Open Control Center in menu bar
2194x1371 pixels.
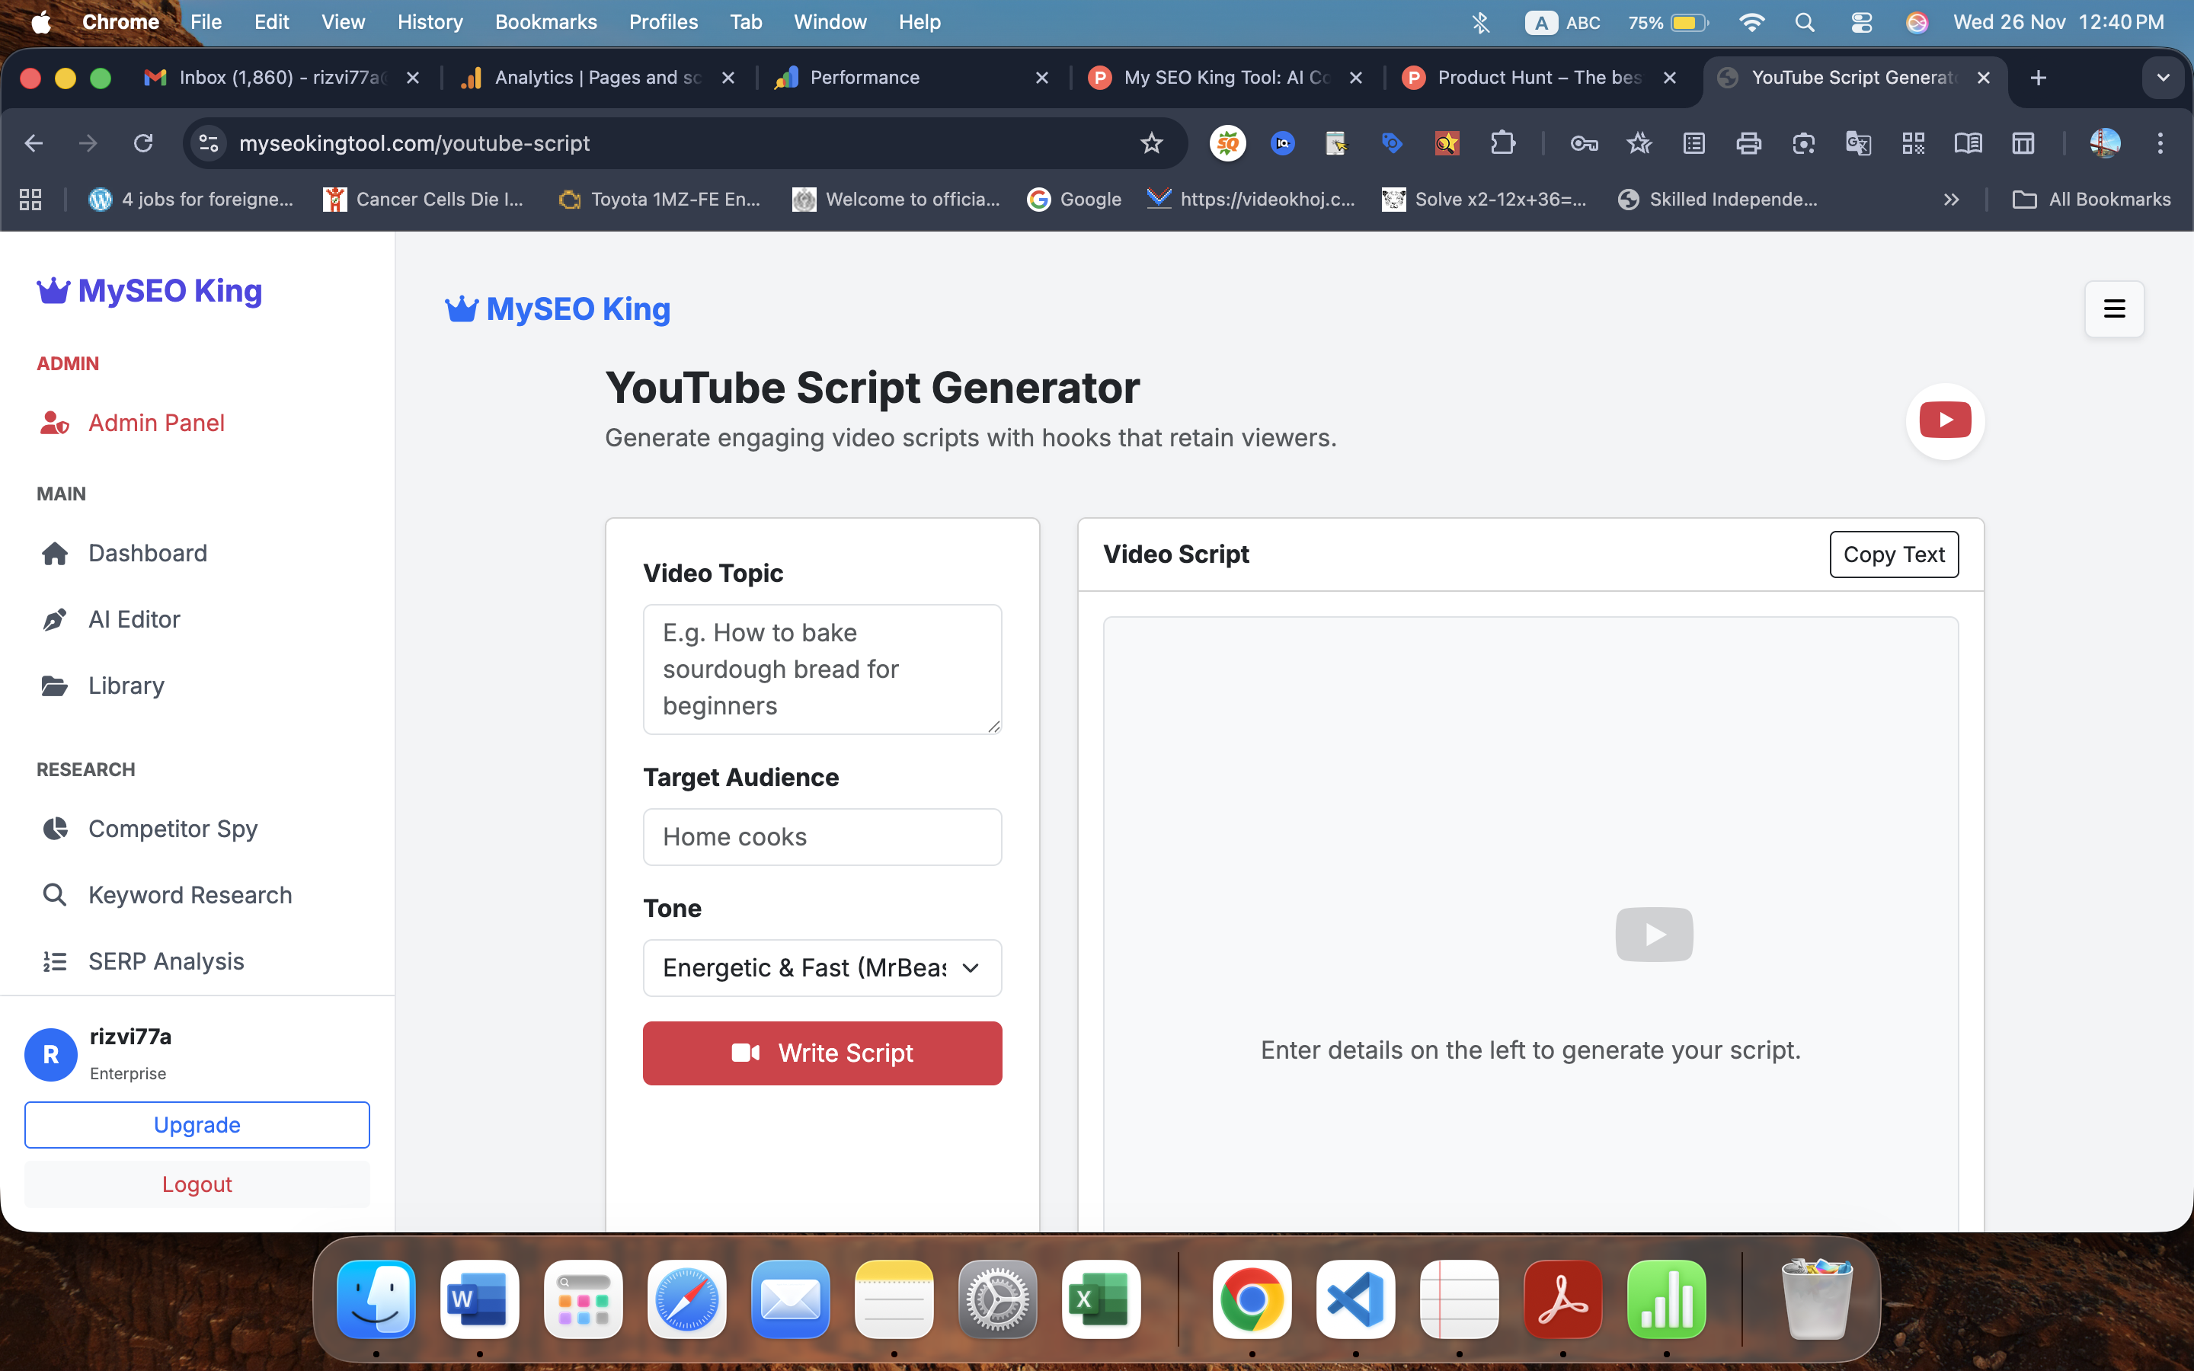pyautogui.click(x=1860, y=22)
